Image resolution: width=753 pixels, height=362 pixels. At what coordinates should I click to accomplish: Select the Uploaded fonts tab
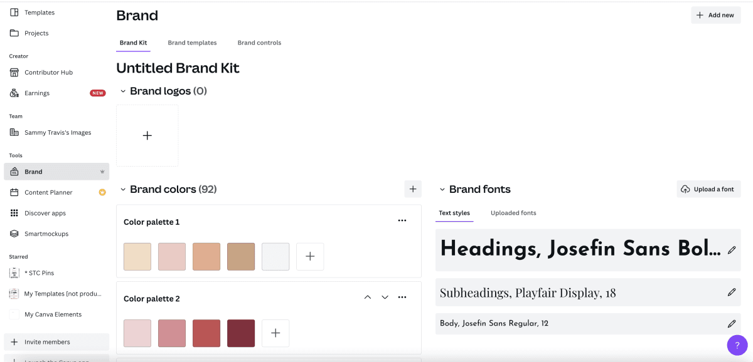tap(513, 213)
